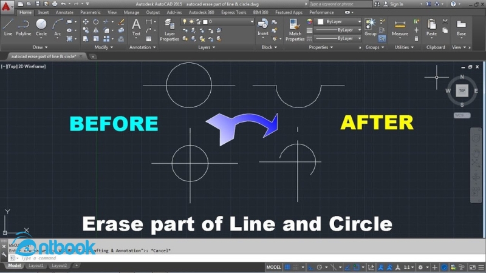Image resolution: width=486 pixels, height=273 pixels.
Task: Open the Parametric ribbon tab
Action: coord(90,12)
